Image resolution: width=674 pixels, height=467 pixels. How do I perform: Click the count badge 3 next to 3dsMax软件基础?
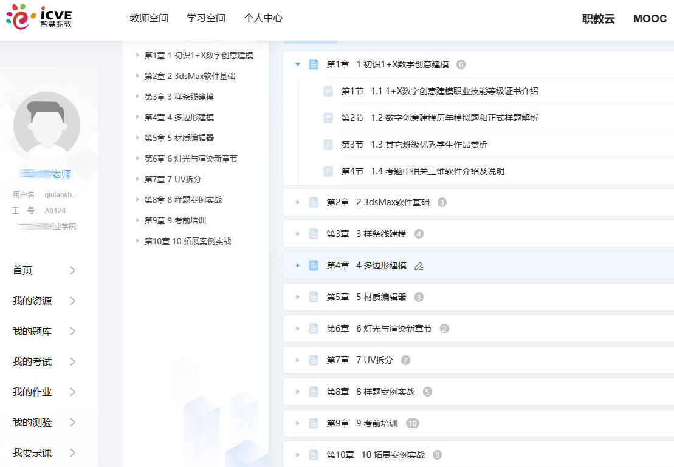pos(442,202)
